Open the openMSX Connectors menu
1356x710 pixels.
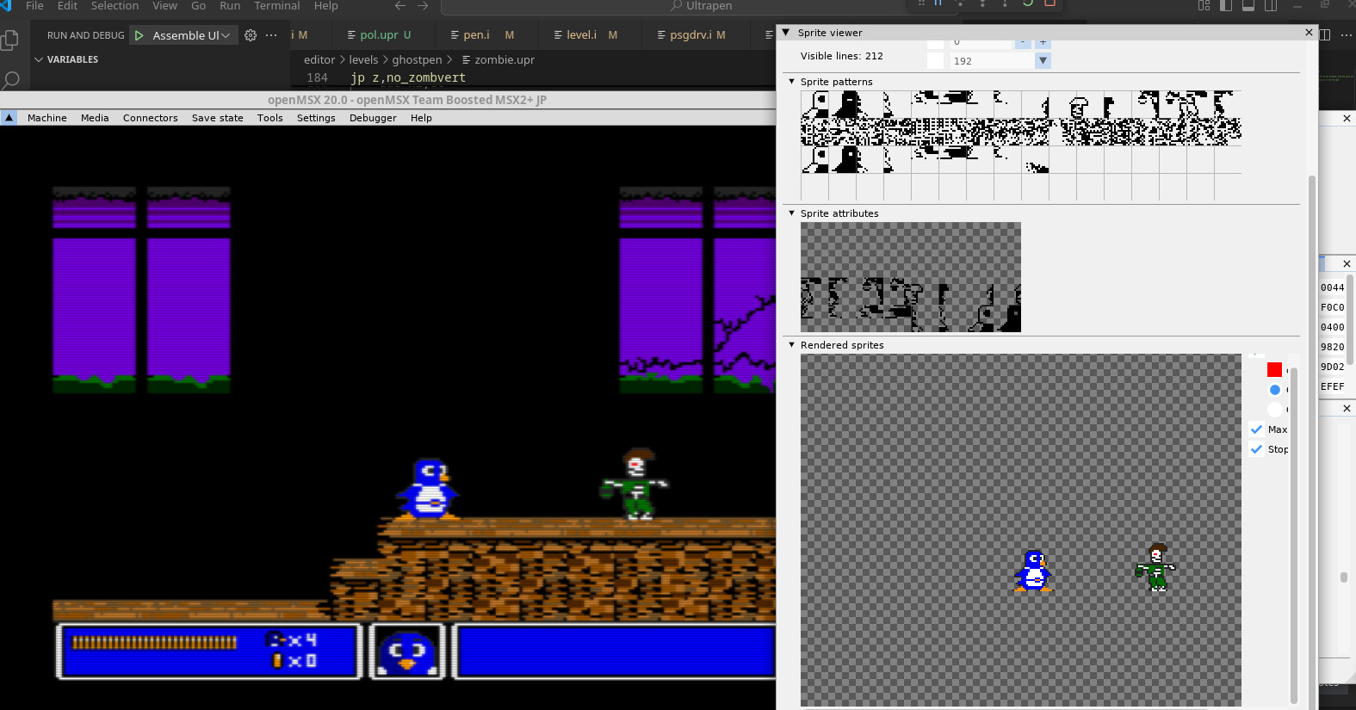point(150,118)
